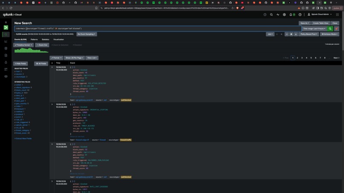
Task: Open the Timeline format dropdown
Action: 23,45
